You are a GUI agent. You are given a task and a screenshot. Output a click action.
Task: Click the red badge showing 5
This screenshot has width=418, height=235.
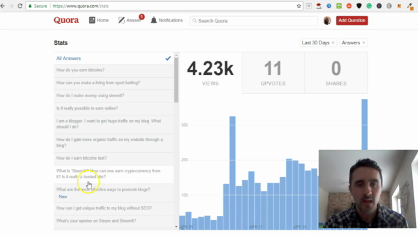coord(142,17)
